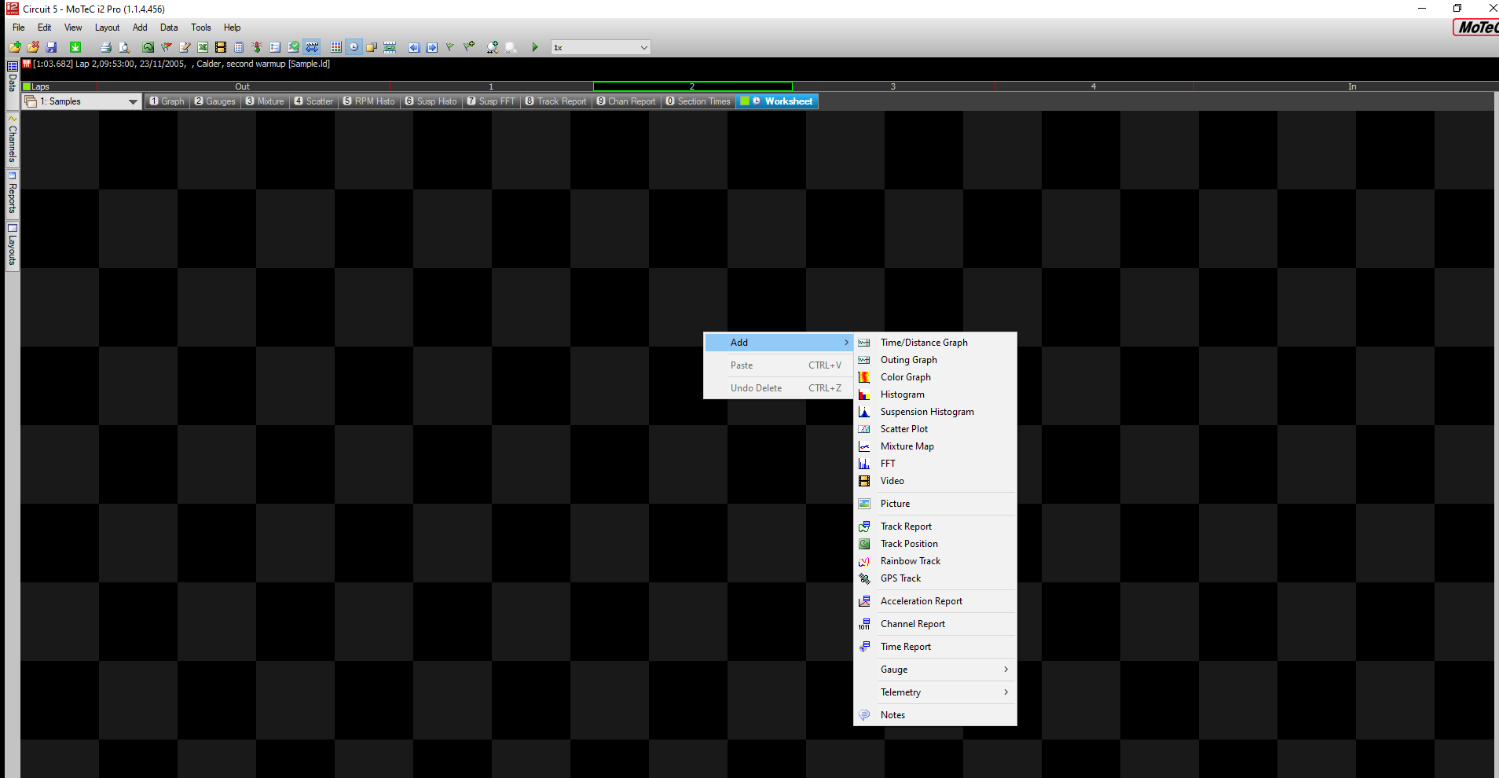The height and width of the screenshot is (778, 1499).
Task: Choose Color Graph in the submenu
Action: (x=935, y=377)
